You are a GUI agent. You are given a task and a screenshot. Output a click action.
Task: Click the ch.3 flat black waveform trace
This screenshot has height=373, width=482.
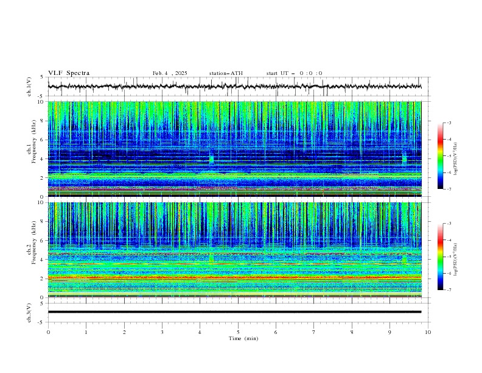point(234,312)
